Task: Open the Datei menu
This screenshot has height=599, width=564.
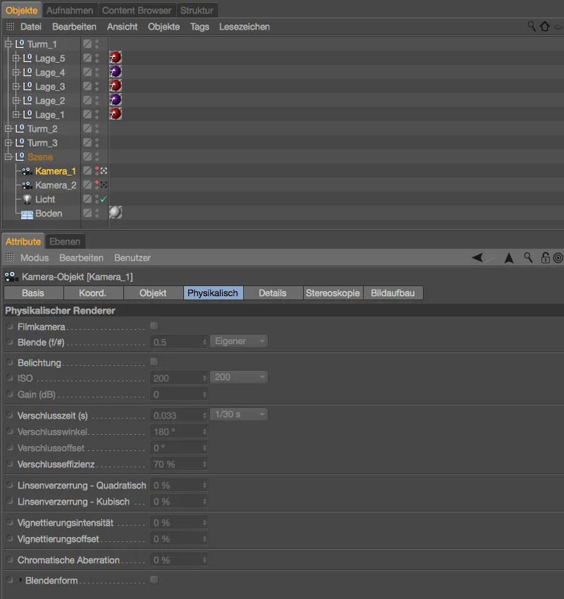Action: tap(31, 27)
